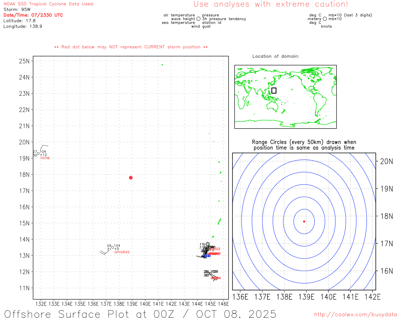The width and height of the screenshot is (397, 318).
Task: Click the '132E' longitude label on main map
Action: coord(41,304)
